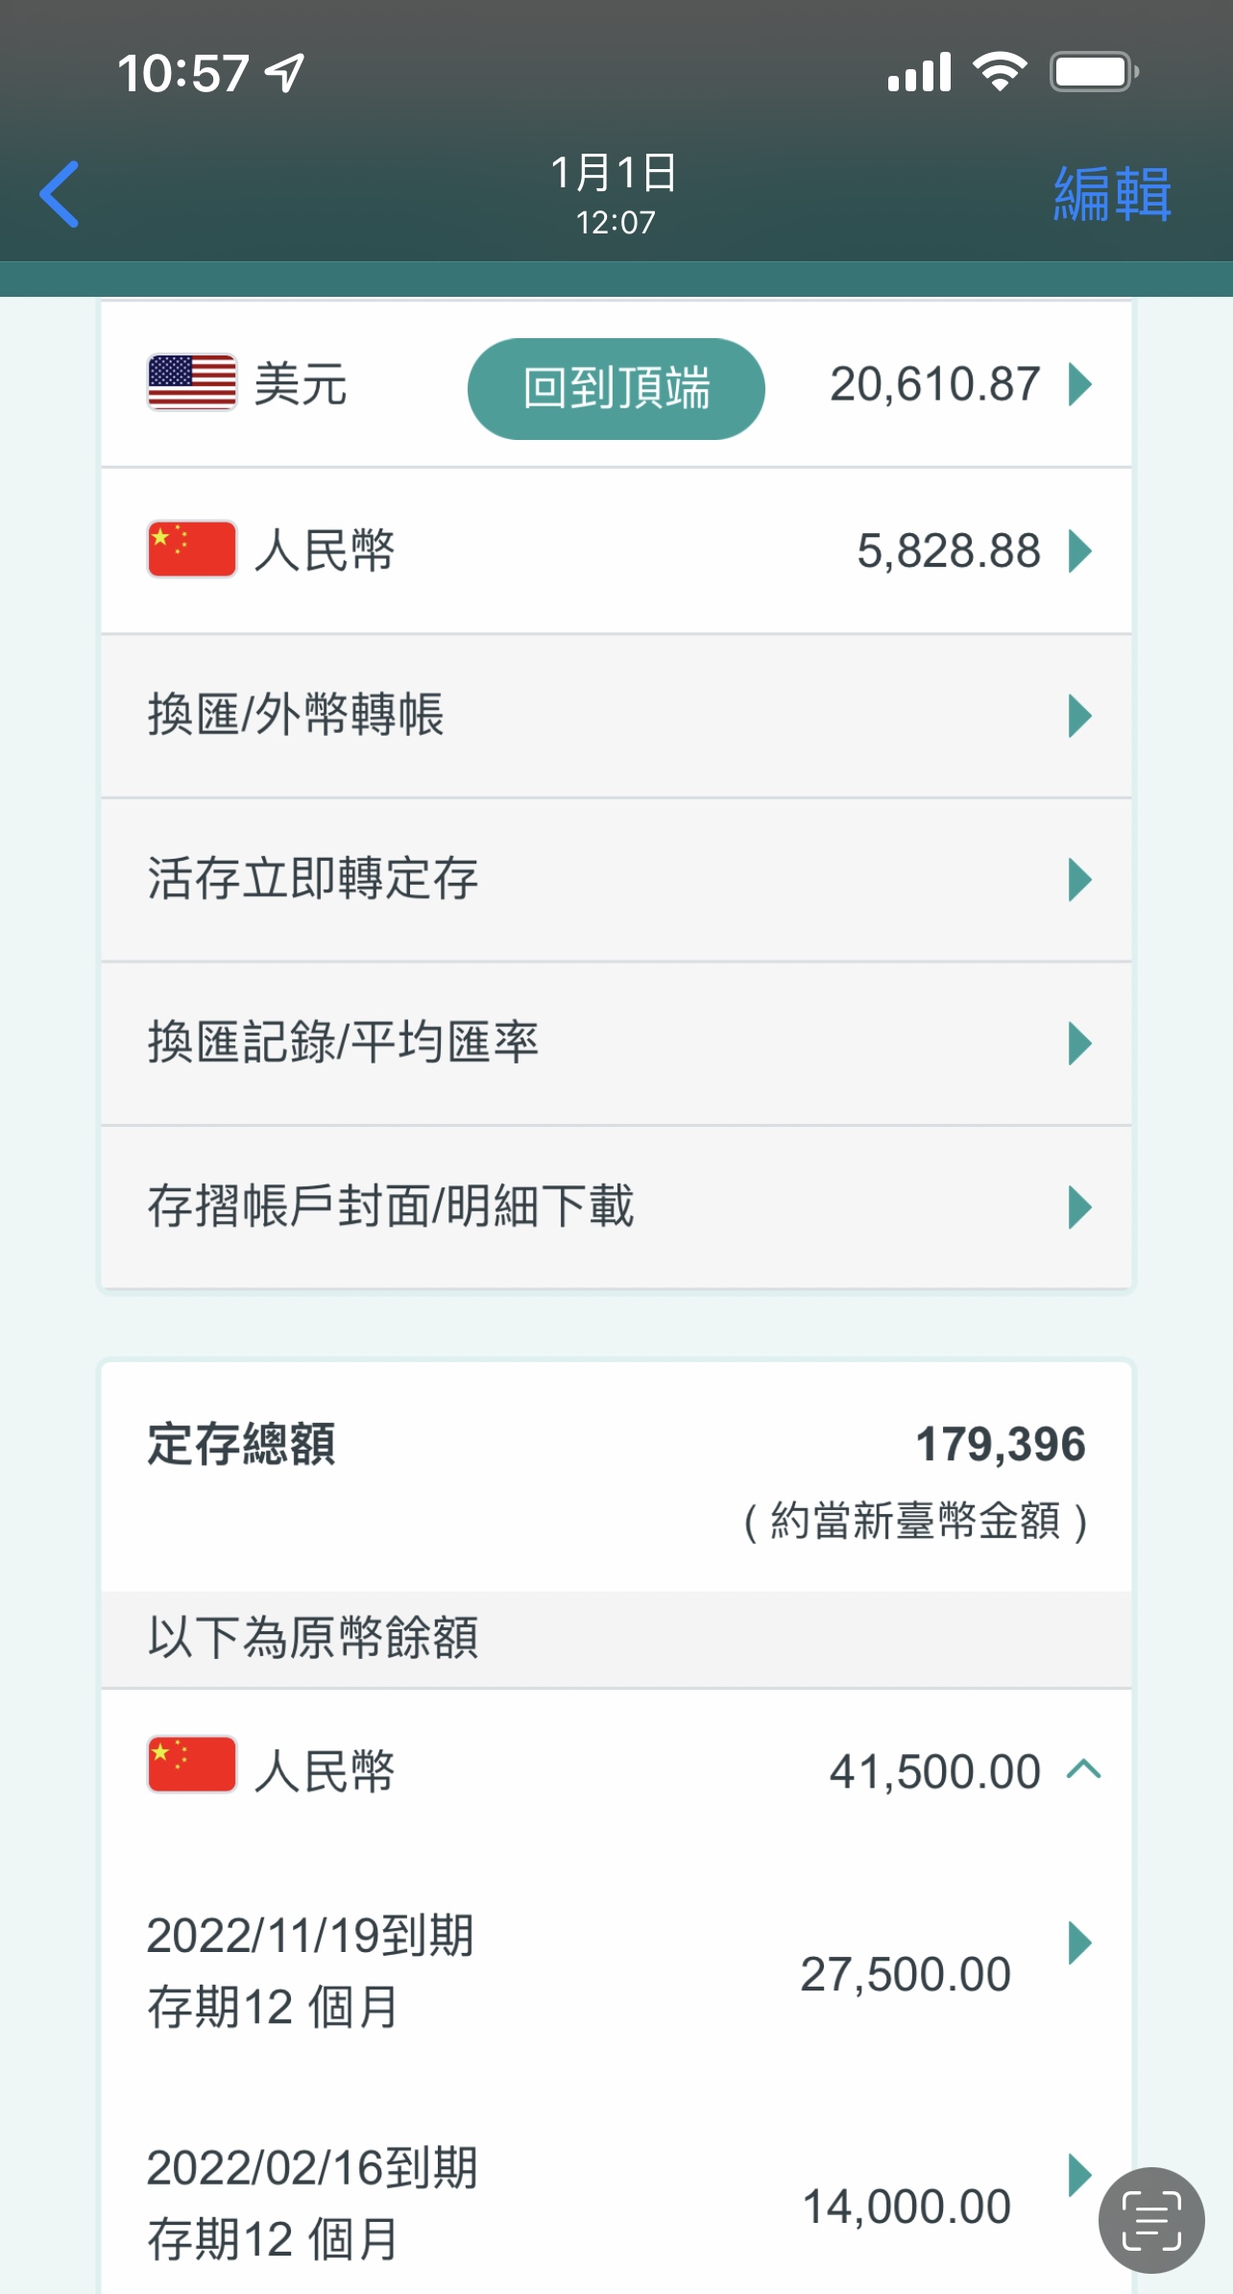Open 人民幣 5,828.88 account arrow

pos(1080,551)
